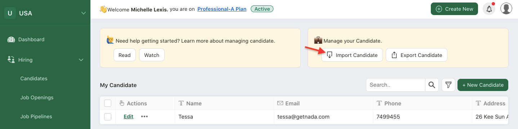Image resolution: width=518 pixels, height=129 pixels.
Task: Open Job Pipelines in sidebar
Action: [x=36, y=116]
